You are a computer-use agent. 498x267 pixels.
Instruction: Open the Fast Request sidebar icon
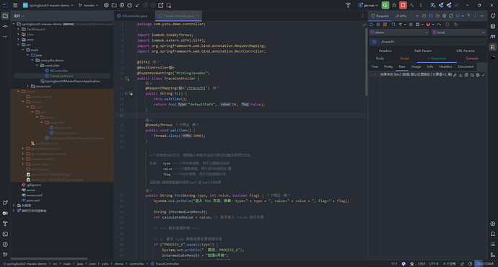493,47
